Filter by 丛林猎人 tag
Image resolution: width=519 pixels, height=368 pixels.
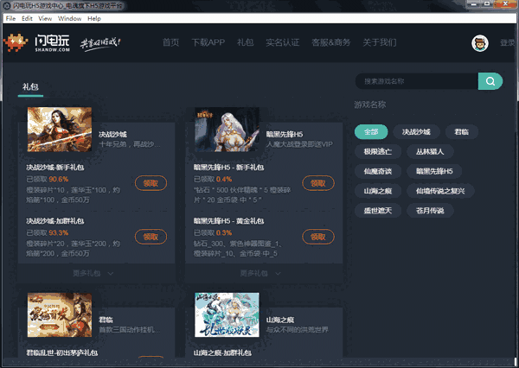430,152
